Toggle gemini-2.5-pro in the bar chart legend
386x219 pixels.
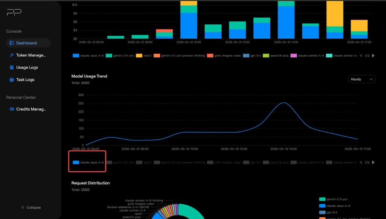point(120,56)
